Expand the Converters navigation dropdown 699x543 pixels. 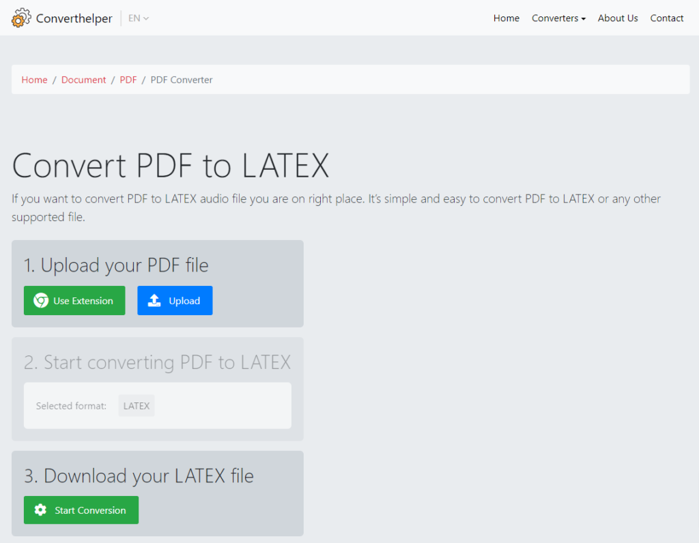tap(558, 18)
